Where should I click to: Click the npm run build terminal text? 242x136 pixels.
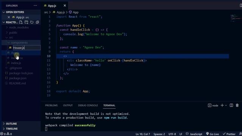(115, 117)
